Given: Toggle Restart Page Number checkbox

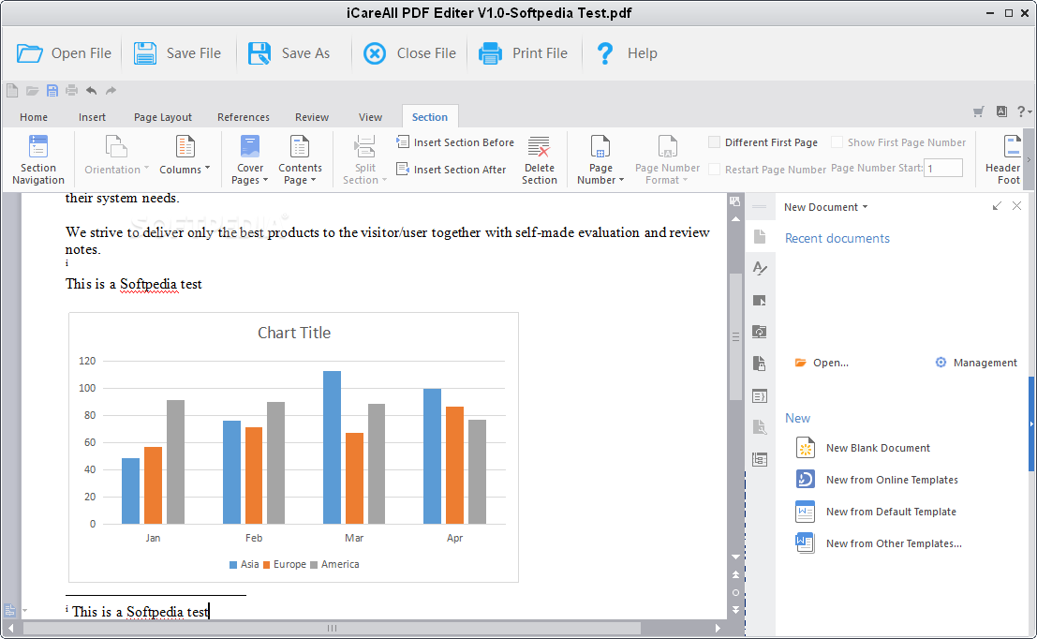Looking at the screenshot, I should click(x=714, y=170).
